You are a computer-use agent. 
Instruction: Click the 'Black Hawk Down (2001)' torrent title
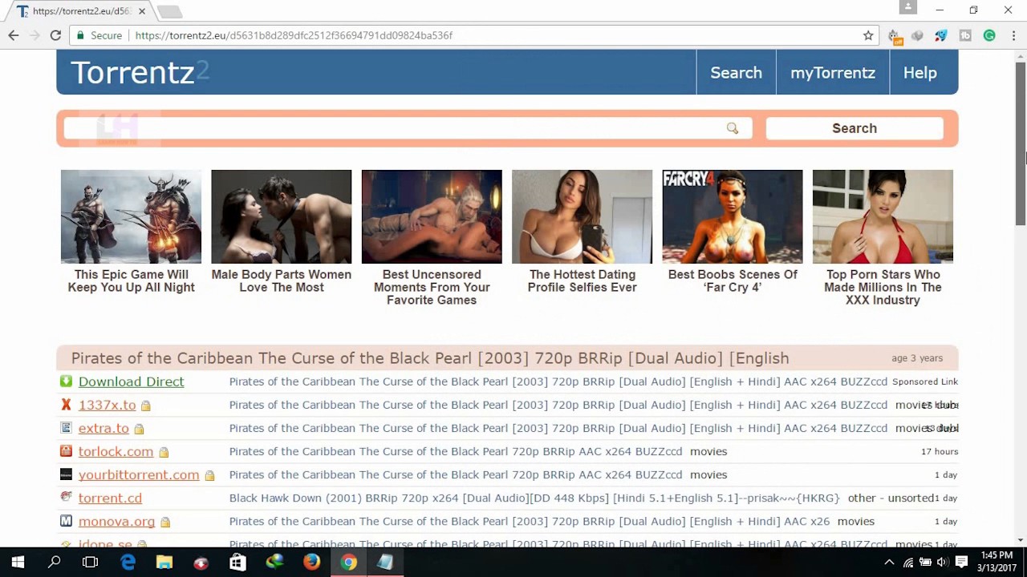pyautogui.click(x=534, y=498)
